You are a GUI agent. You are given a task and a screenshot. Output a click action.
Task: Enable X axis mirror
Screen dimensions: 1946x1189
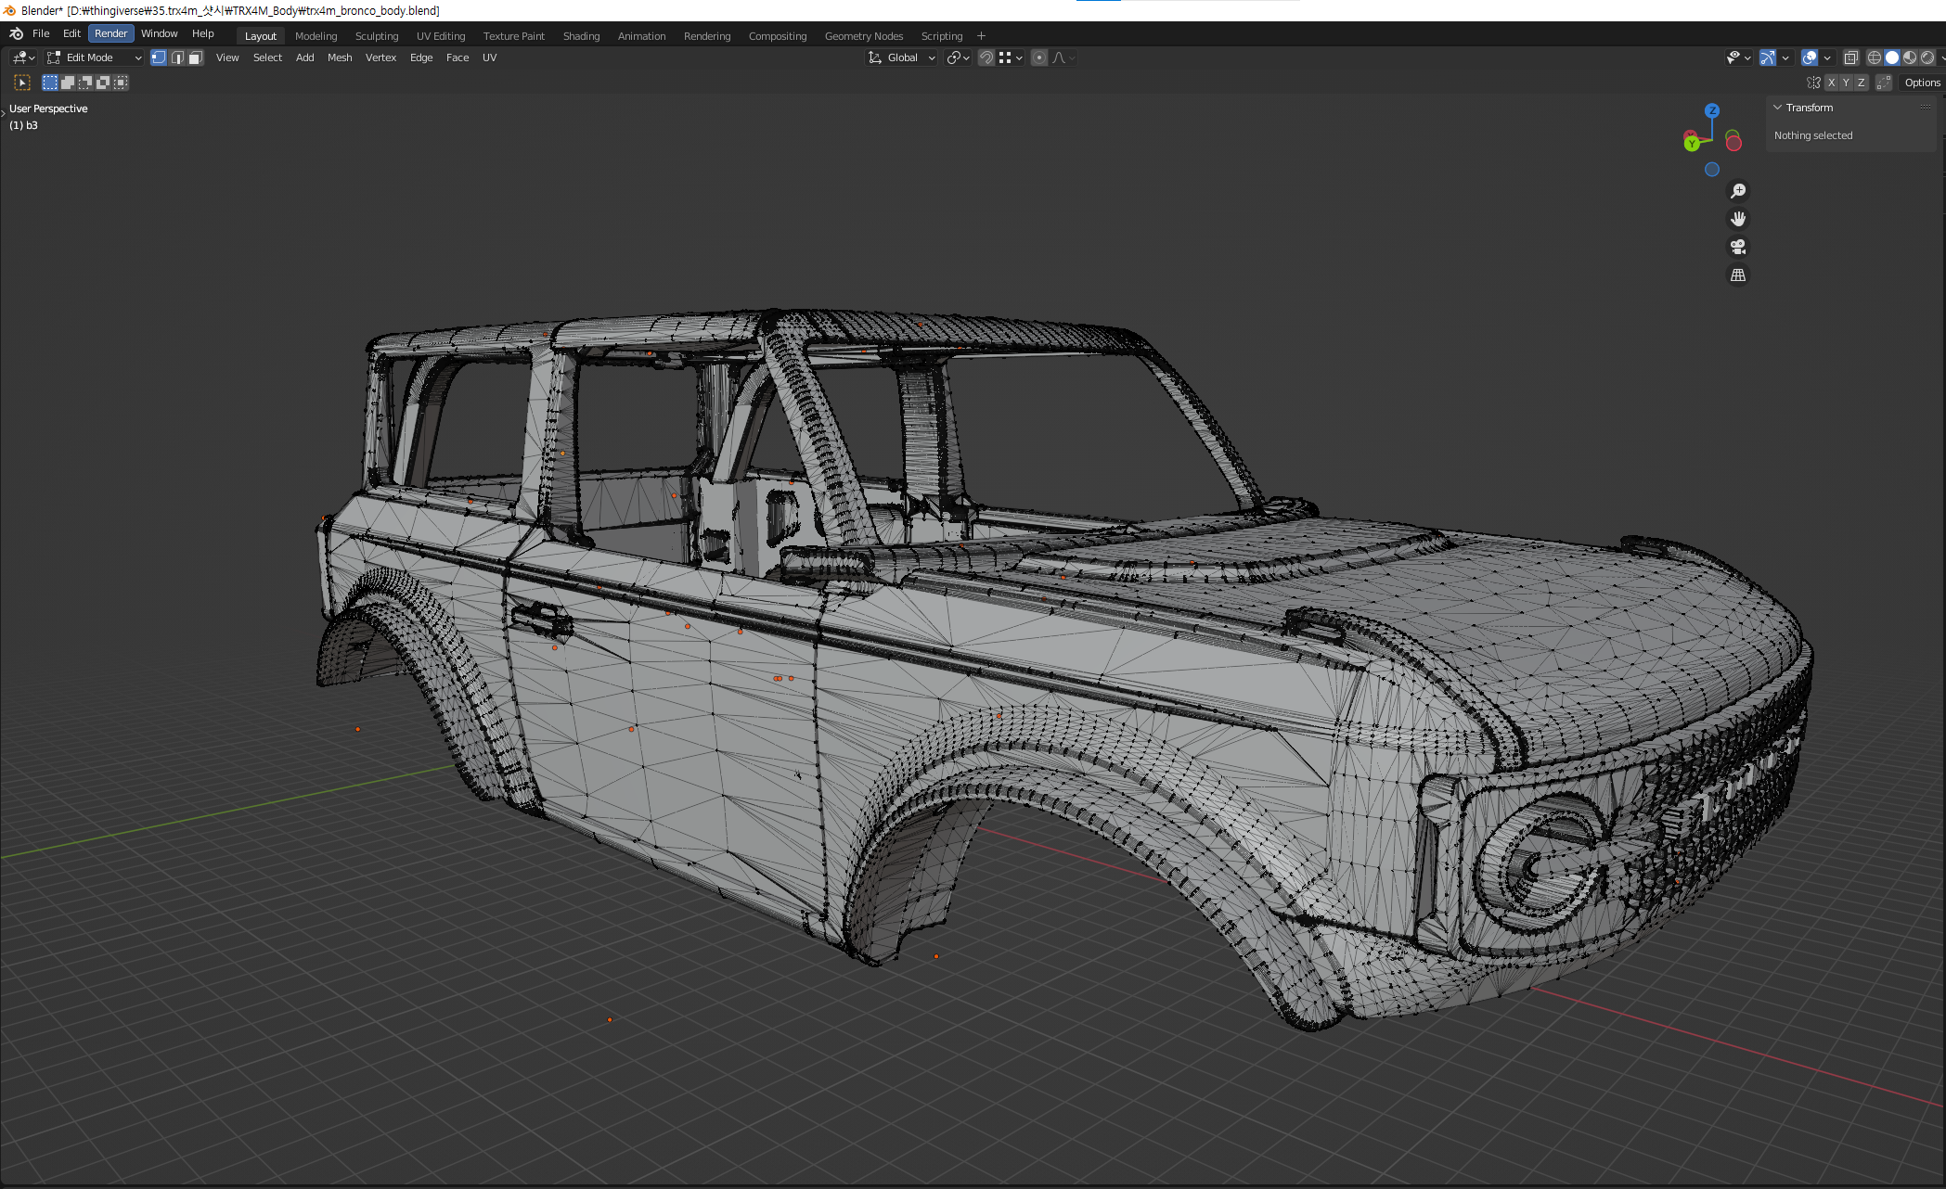pos(1831,83)
